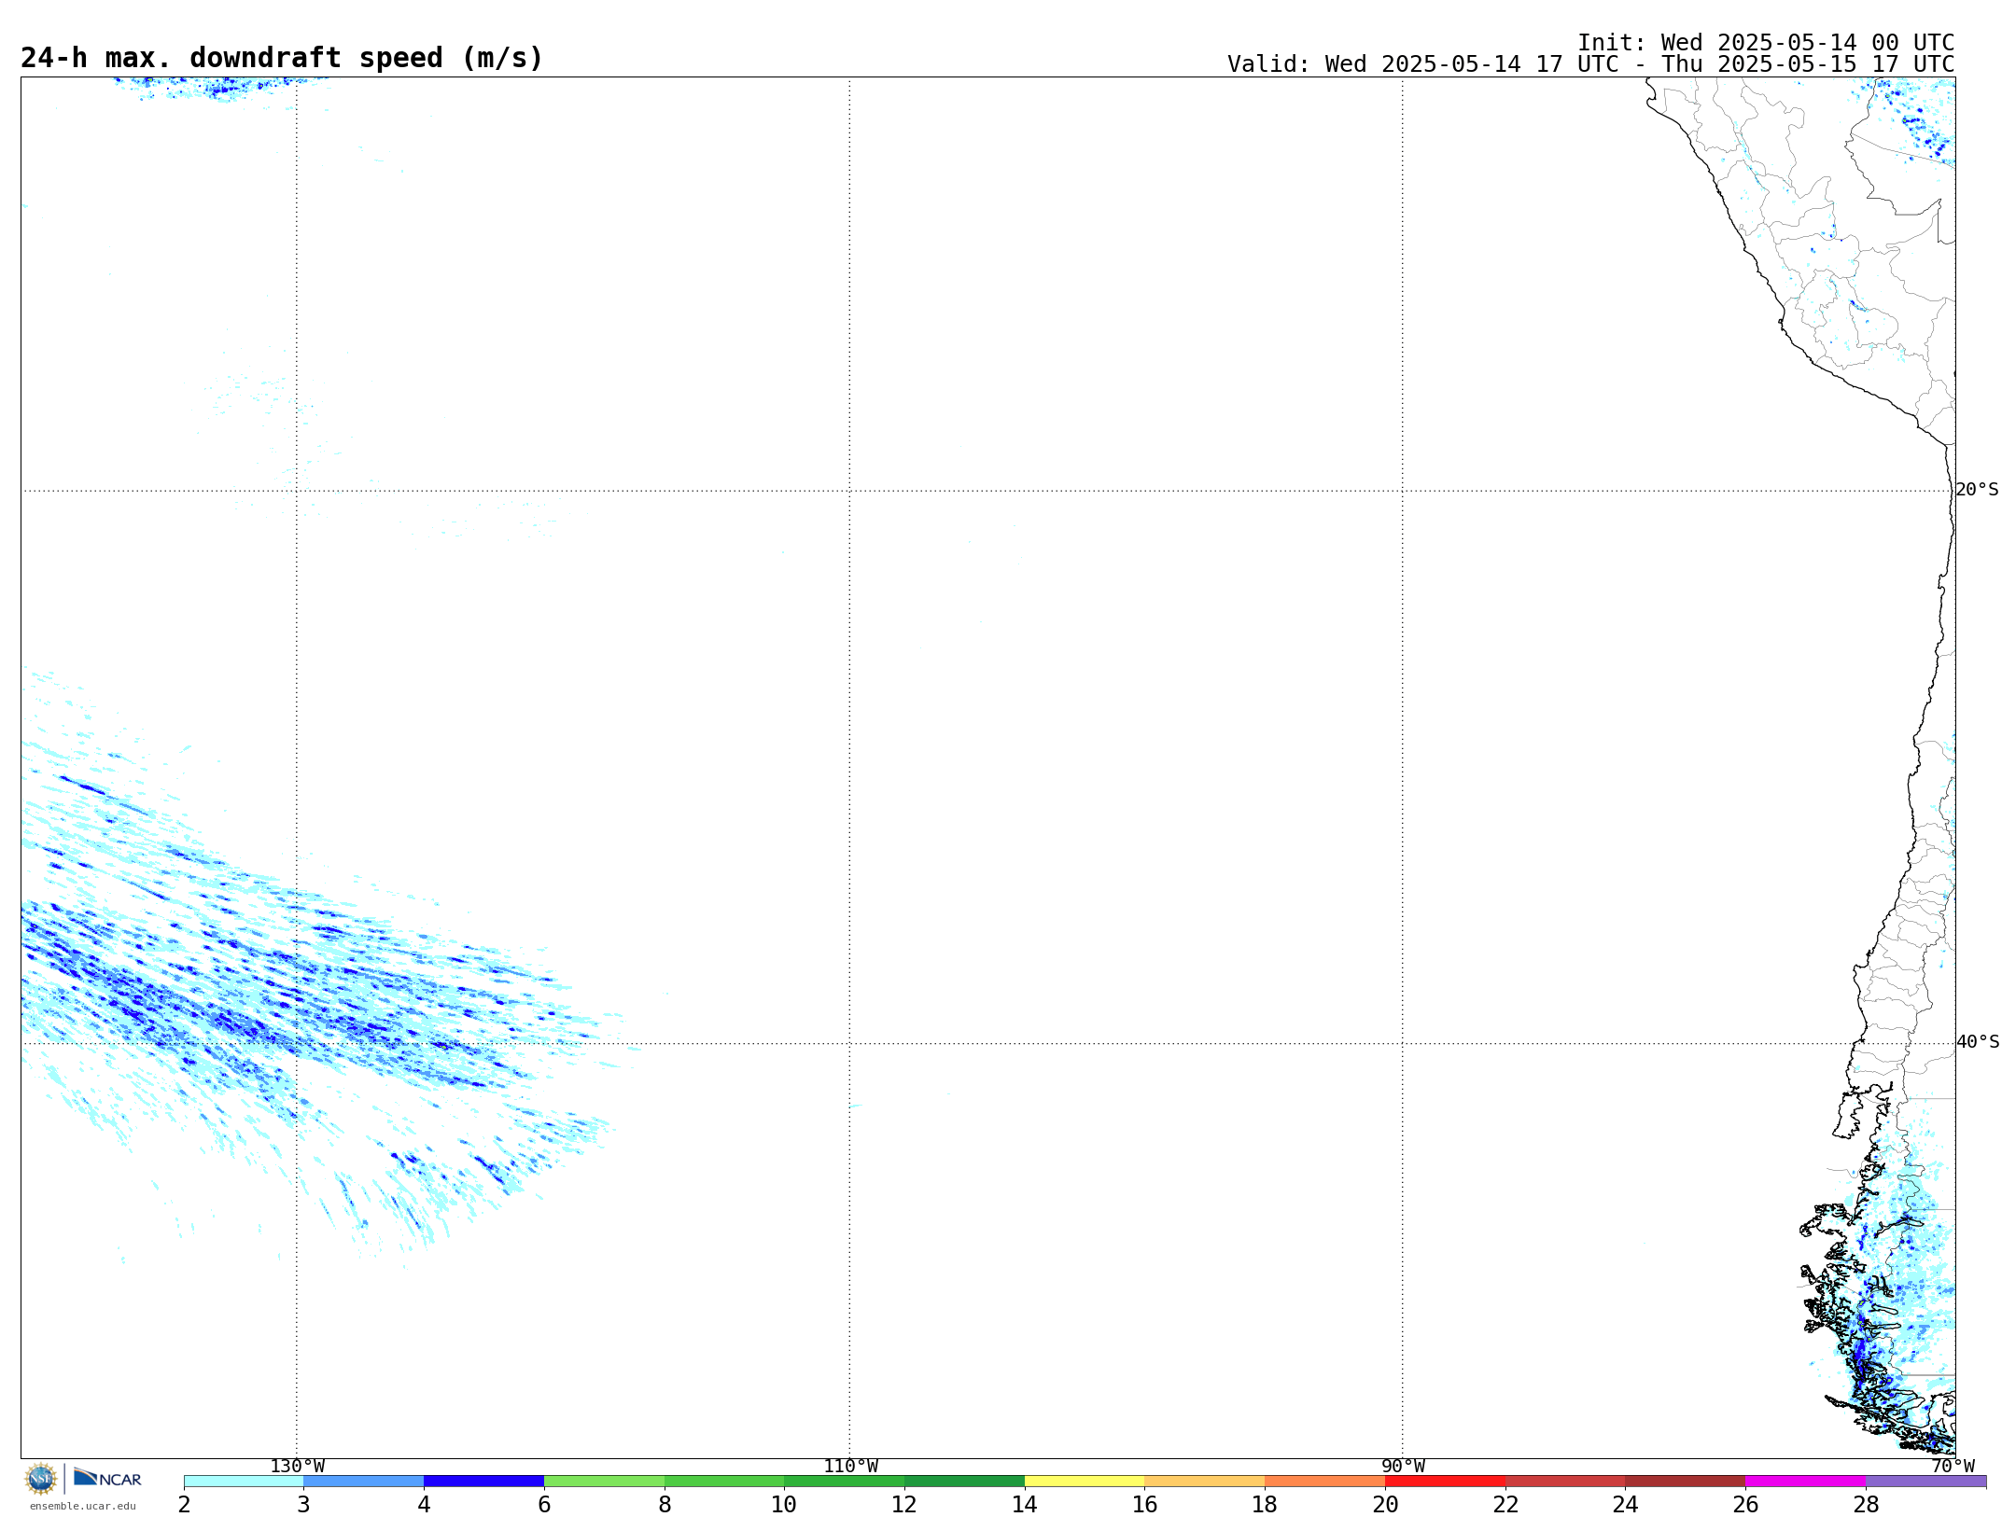This screenshot has height=1517, width=2016.
Task: Click the colorbar tick label "28"
Action: coord(1866,1505)
